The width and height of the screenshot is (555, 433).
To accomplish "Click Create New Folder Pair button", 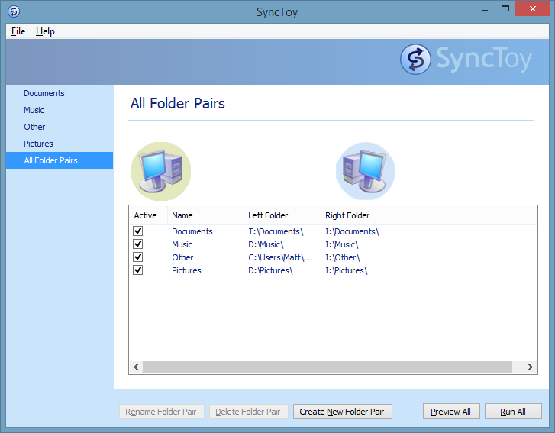I will pos(342,412).
